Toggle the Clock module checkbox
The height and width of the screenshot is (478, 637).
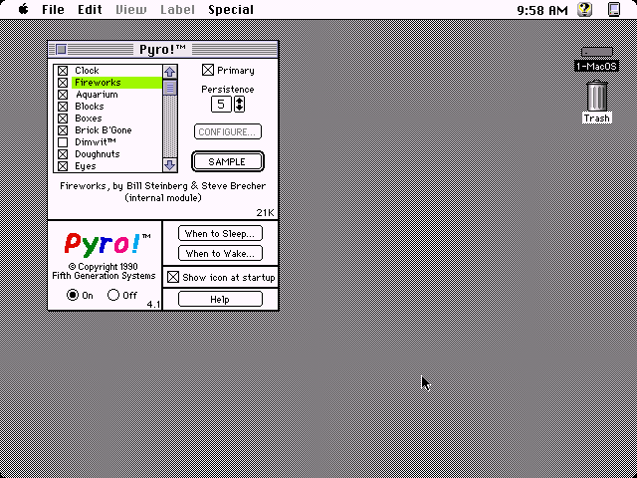coord(63,71)
